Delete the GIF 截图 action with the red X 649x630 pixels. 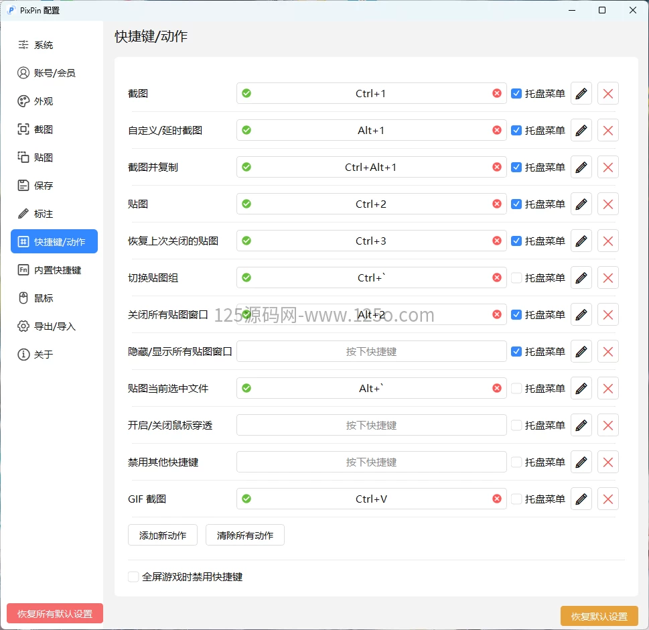tap(607, 499)
